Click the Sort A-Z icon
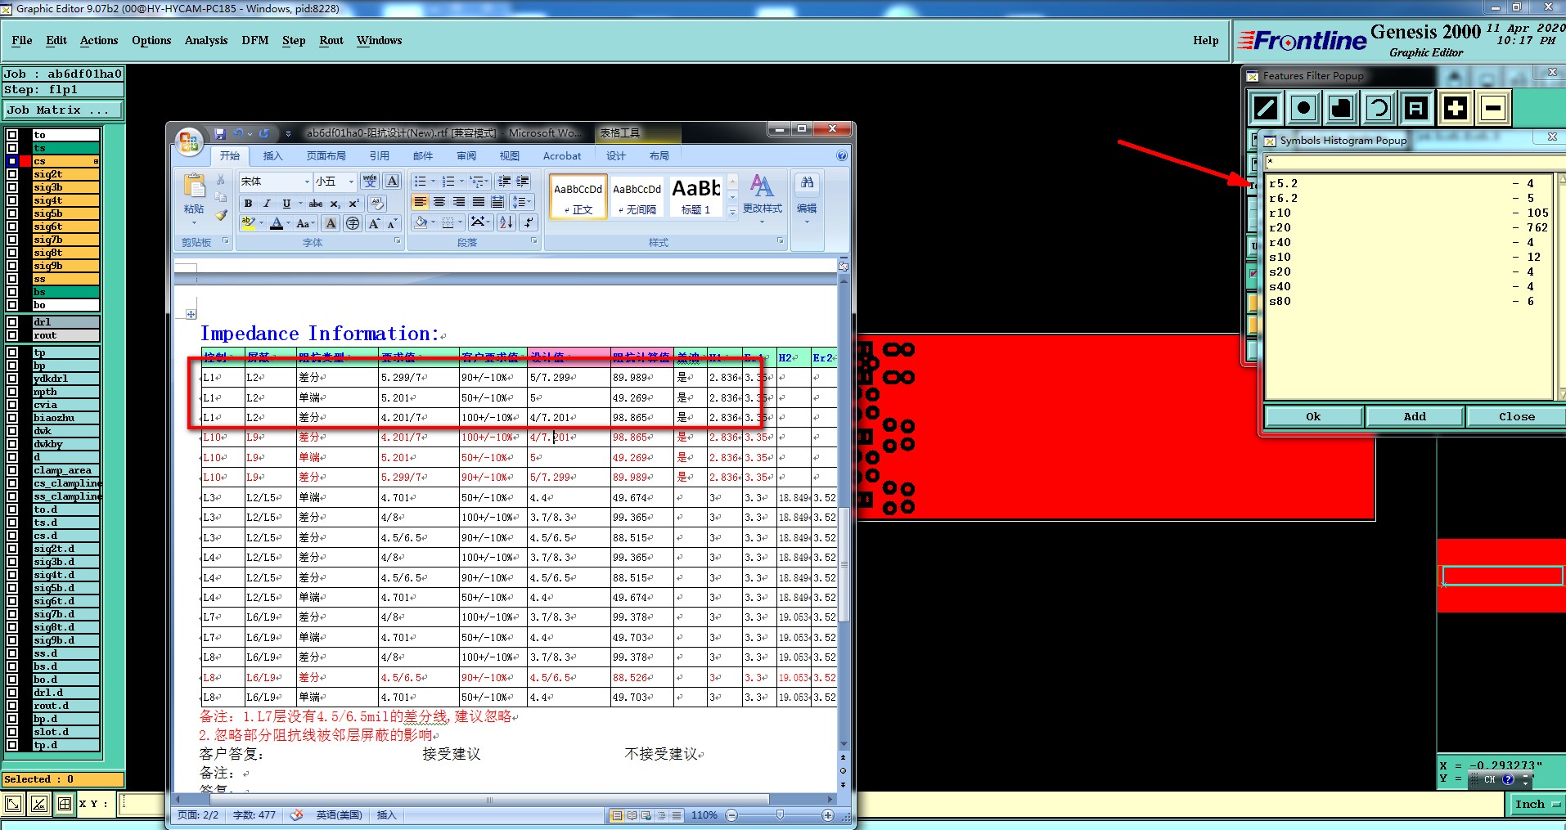Screen dimensions: 1566x830 pyautogui.click(x=506, y=222)
